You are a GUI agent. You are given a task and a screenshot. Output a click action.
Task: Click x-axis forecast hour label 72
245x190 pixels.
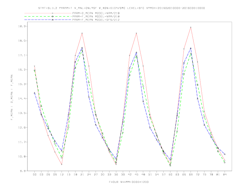coord(197,174)
